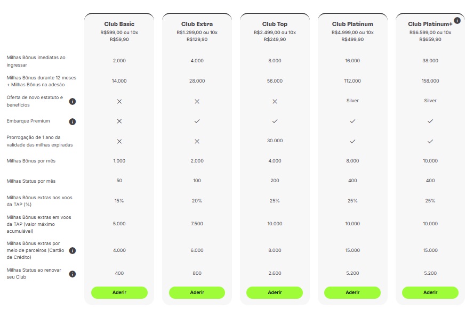
Task: Click the info icon beside Embarque Premium
Action: 73,121
